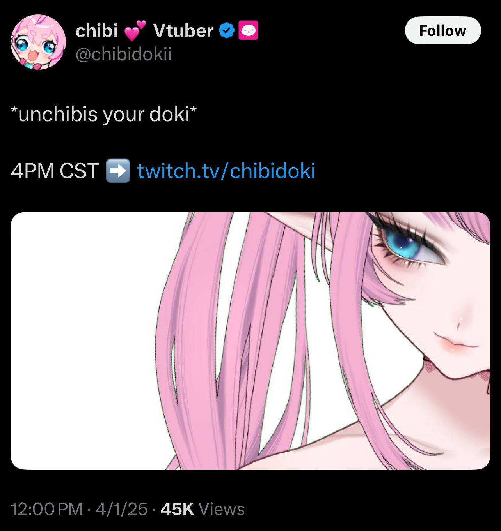Click the '*unchibis your doki*' tweet text
The height and width of the screenshot is (531, 501).
click(x=104, y=114)
